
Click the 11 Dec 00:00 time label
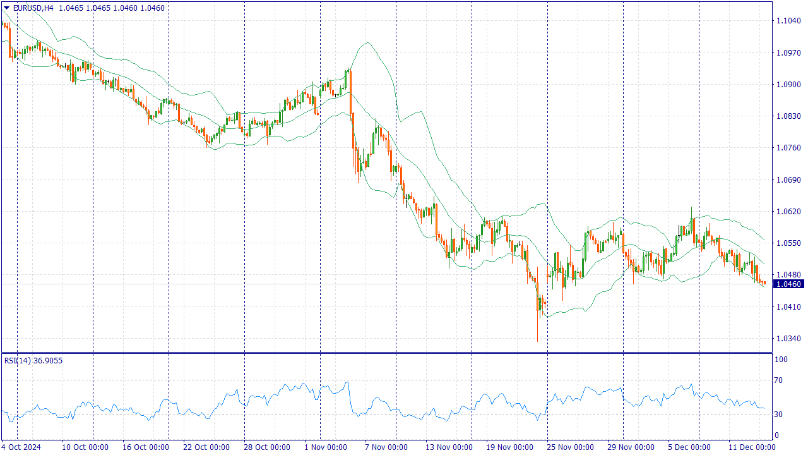click(752, 447)
